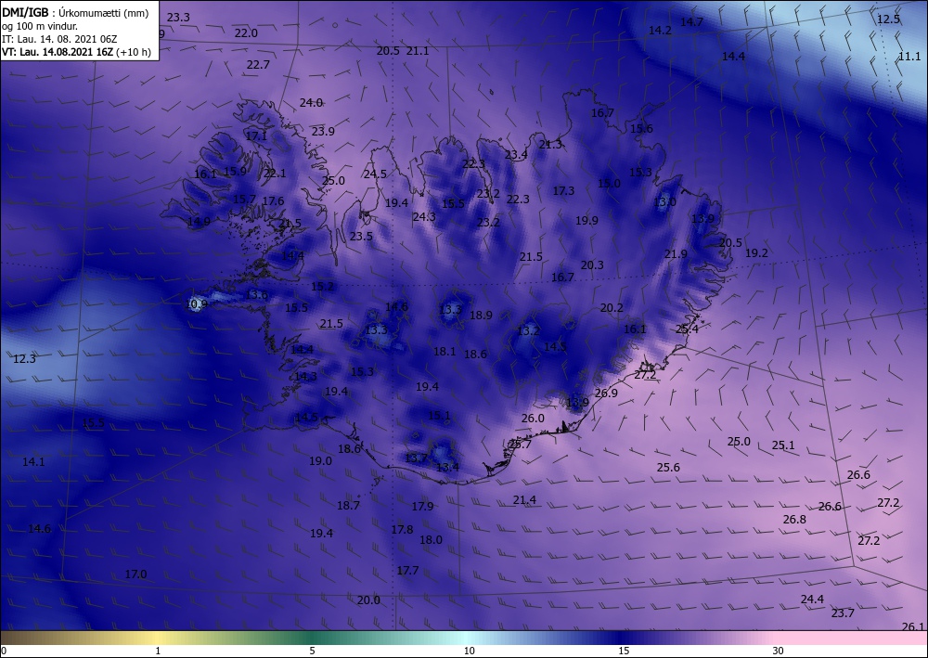Select the '12.3' value

tap(24, 358)
